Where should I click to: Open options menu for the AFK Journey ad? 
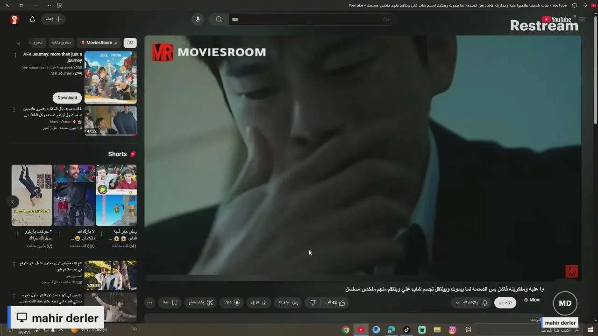(x=15, y=55)
